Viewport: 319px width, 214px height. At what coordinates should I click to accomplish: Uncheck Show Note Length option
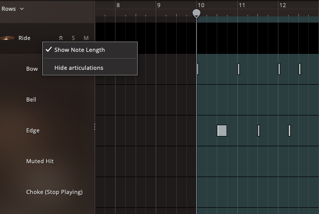pos(79,50)
